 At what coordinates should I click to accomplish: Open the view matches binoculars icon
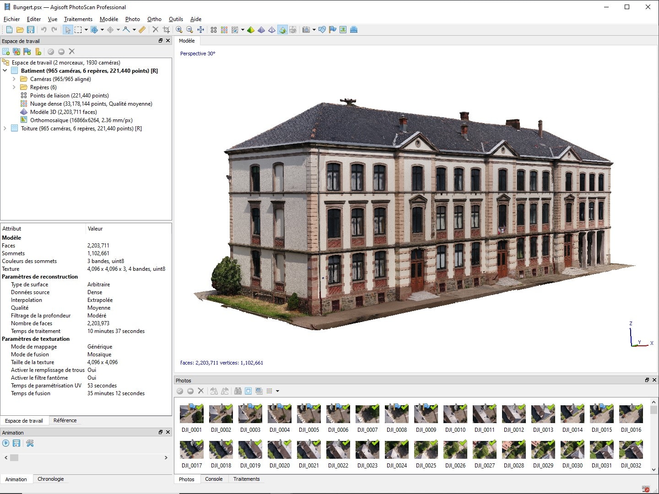[238, 391]
